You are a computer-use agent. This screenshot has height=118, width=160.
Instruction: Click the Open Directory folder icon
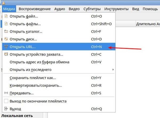(6, 32)
